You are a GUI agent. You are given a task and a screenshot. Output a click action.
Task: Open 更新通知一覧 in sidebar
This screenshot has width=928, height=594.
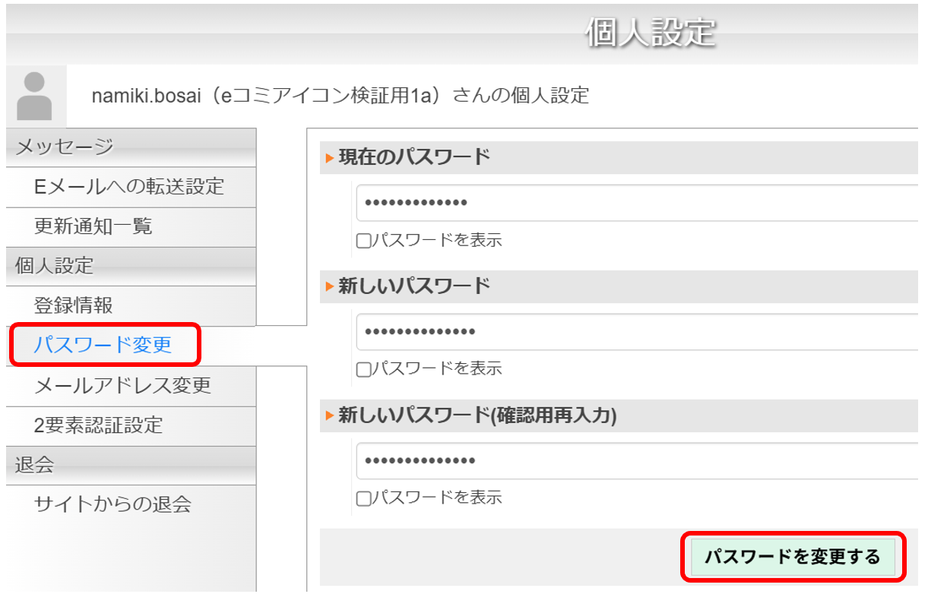(93, 226)
